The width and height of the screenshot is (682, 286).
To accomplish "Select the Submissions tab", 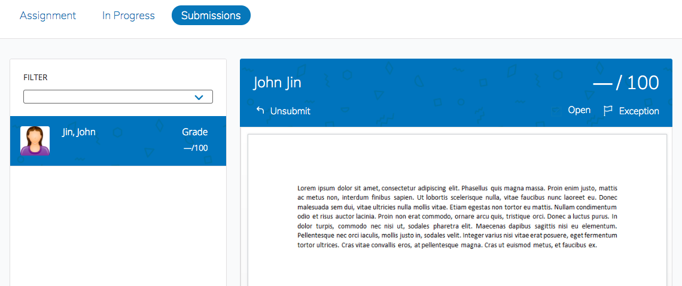I will (x=211, y=16).
